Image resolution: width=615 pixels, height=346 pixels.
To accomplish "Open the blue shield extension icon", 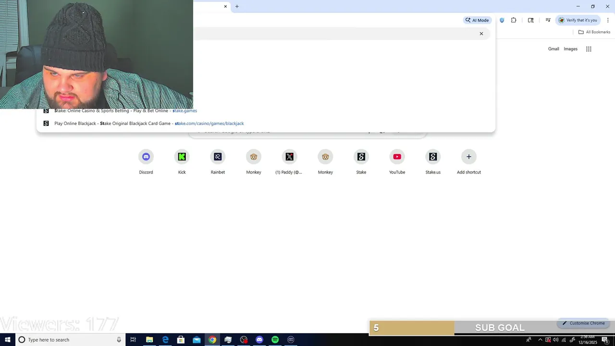I will [x=502, y=20].
